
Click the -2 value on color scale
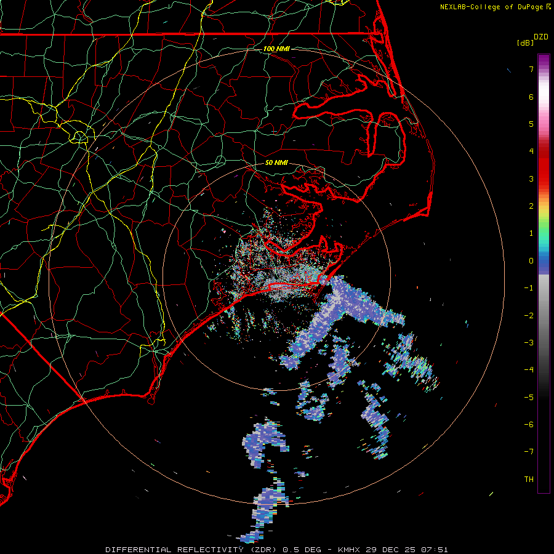(529, 316)
